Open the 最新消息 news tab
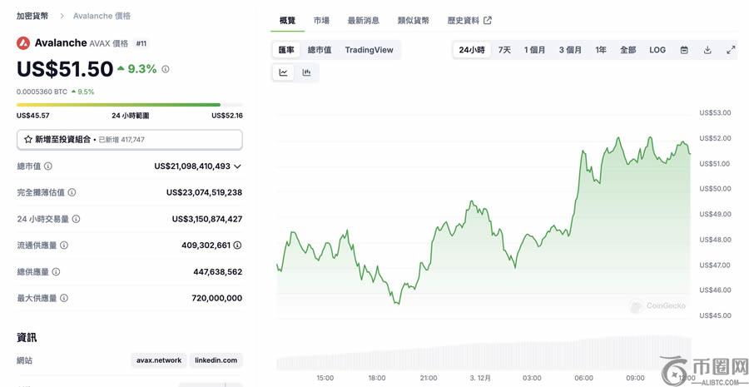749x387 pixels. (x=364, y=21)
